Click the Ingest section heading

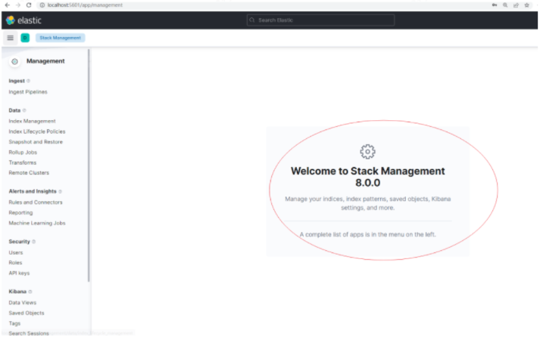17,81
